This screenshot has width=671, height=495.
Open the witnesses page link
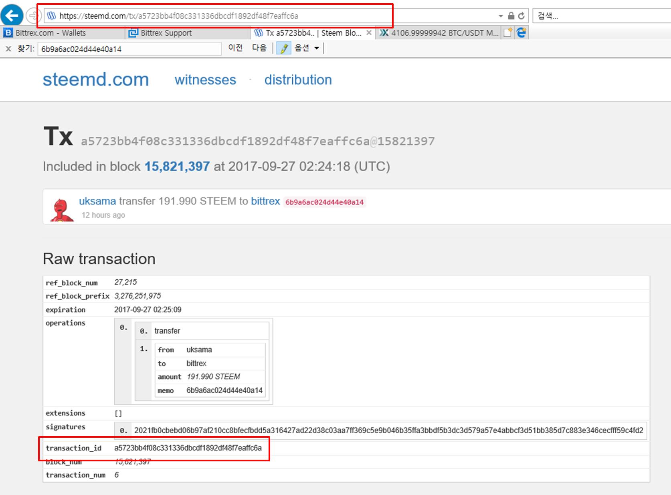pos(205,80)
